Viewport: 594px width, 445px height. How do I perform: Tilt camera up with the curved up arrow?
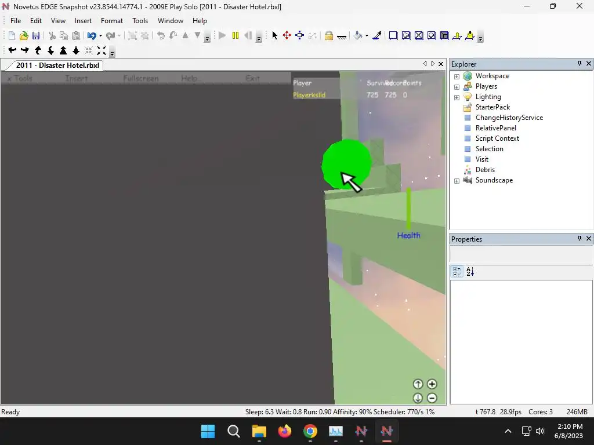38,50
